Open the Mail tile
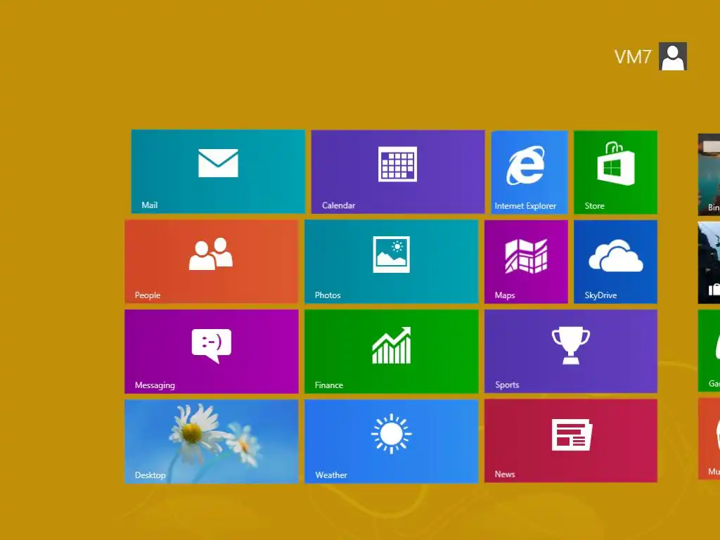720x540 pixels. tap(218, 172)
